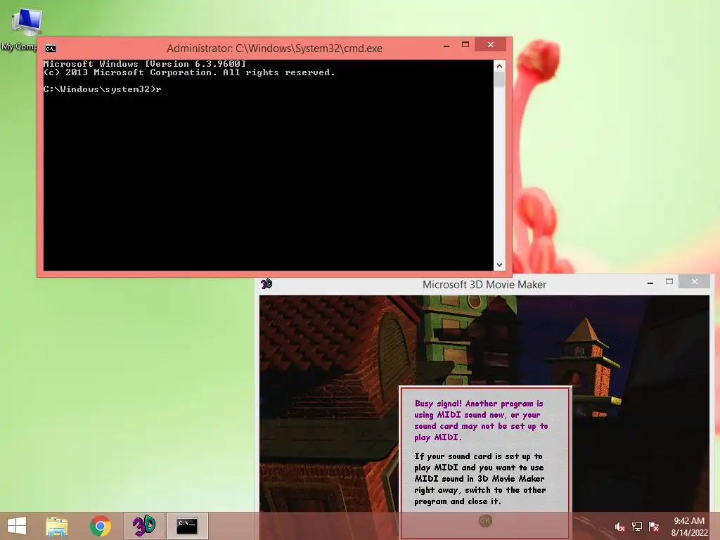Maximize the cmd.exe window
The image size is (720, 540).
tap(465, 44)
